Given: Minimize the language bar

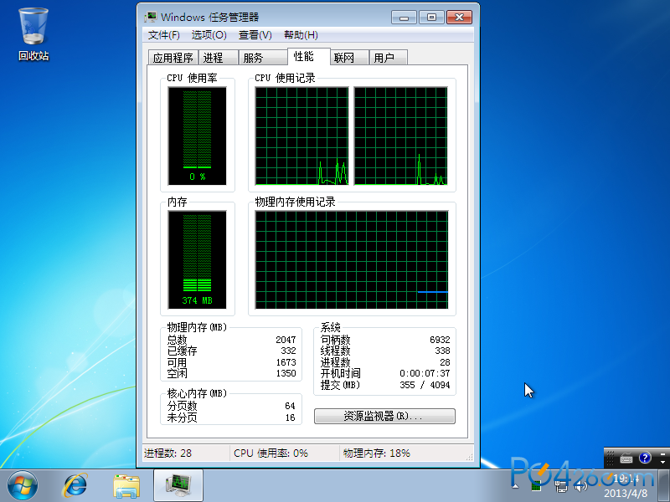Looking at the screenshot, I should (662, 453).
